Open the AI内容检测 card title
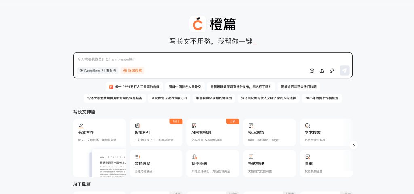 201,133
